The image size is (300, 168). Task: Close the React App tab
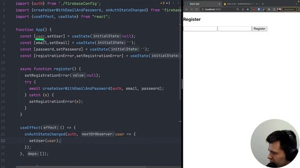coord(219,4)
